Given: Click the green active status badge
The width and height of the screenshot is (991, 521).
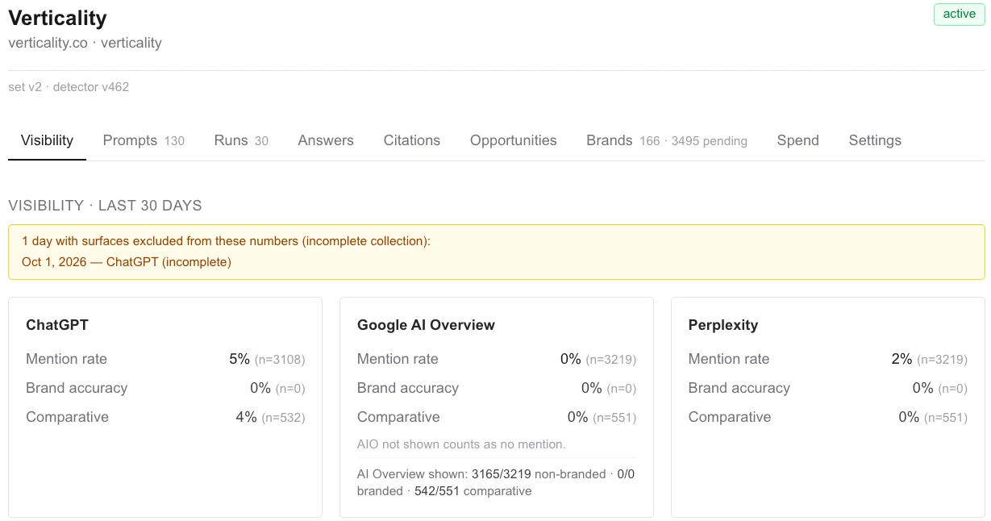Looking at the screenshot, I should 959,15.
